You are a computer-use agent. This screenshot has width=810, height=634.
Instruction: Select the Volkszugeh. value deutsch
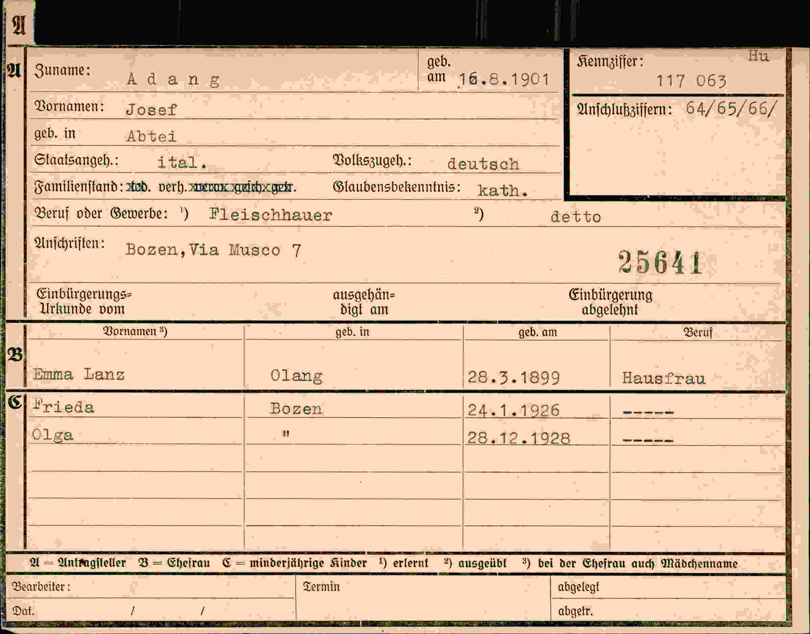point(483,164)
